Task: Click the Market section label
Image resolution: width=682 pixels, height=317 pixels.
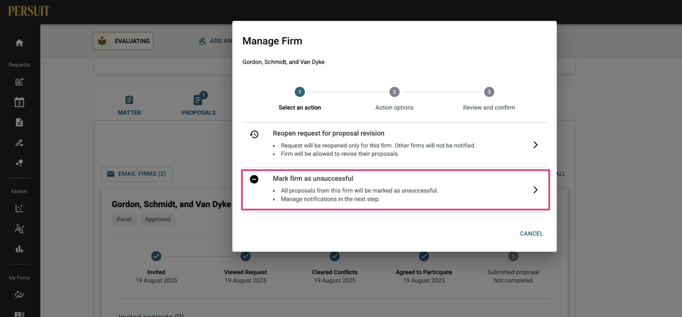Action: 19,192
